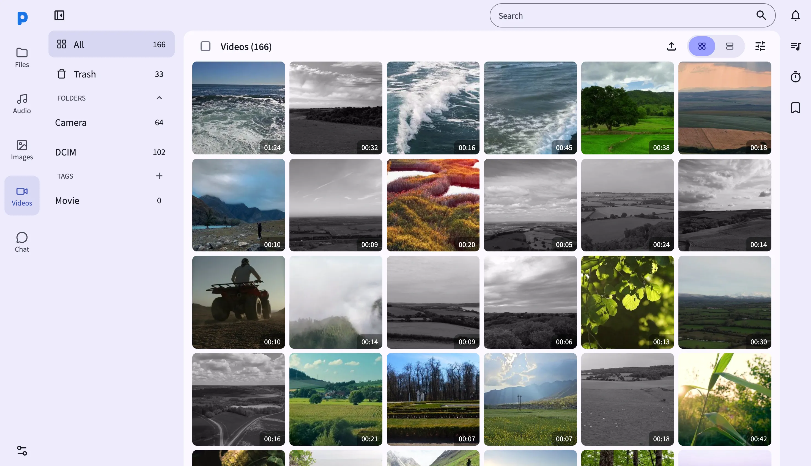Open the 00:20 colorful marsh video
Viewport: 811px width, 466px height.
[433, 205]
